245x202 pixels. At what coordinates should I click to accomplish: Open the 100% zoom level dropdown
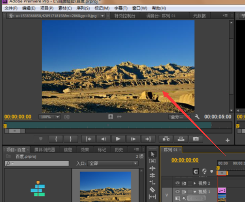pyautogui.click(x=49, y=117)
